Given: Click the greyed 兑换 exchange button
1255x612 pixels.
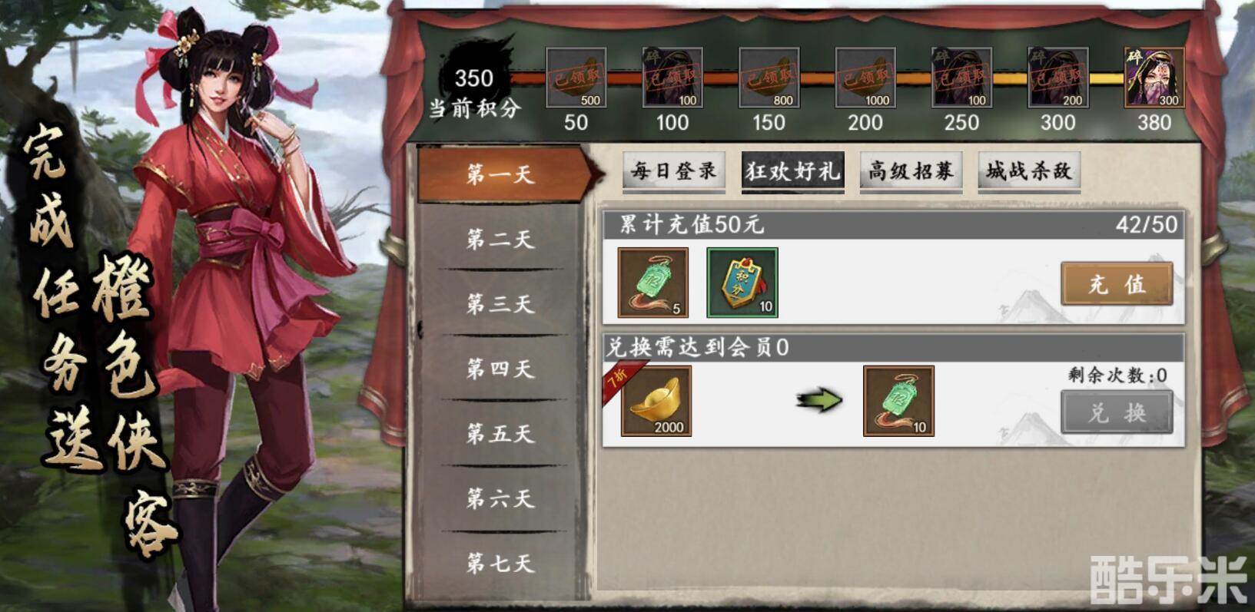Looking at the screenshot, I should tap(1117, 412).
